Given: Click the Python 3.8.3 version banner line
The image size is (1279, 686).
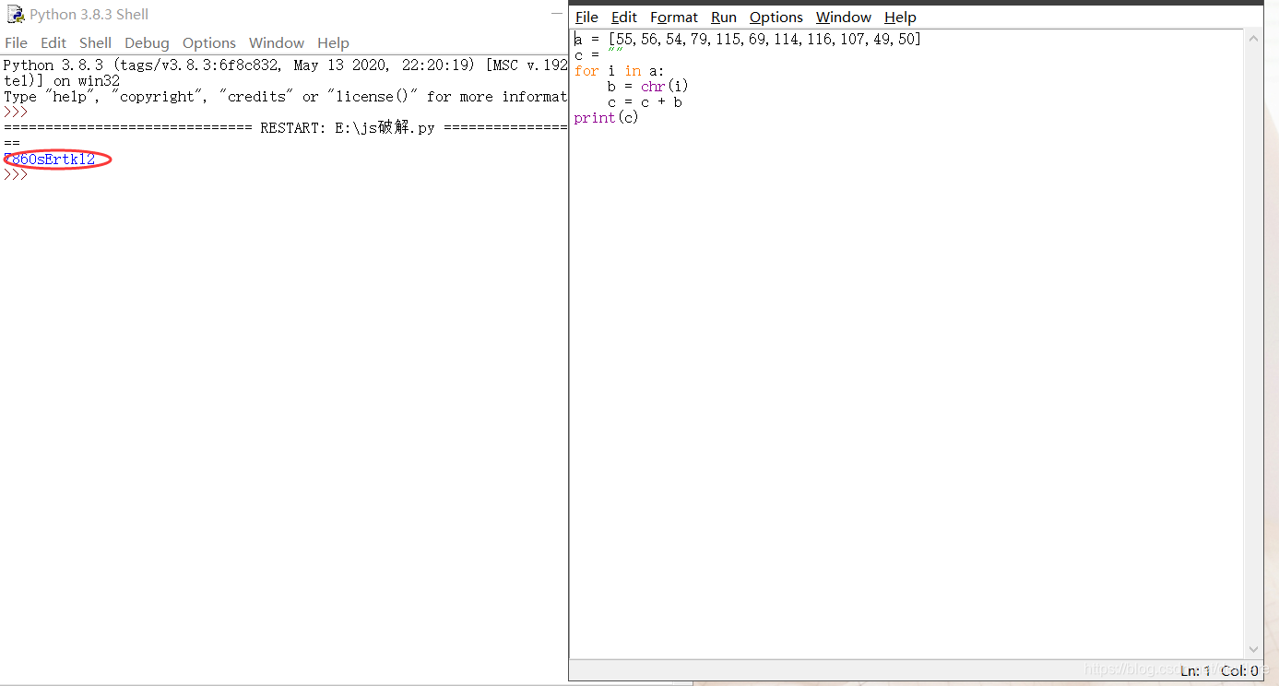Looking at the screenshot, I should click(x=286, y=65).
